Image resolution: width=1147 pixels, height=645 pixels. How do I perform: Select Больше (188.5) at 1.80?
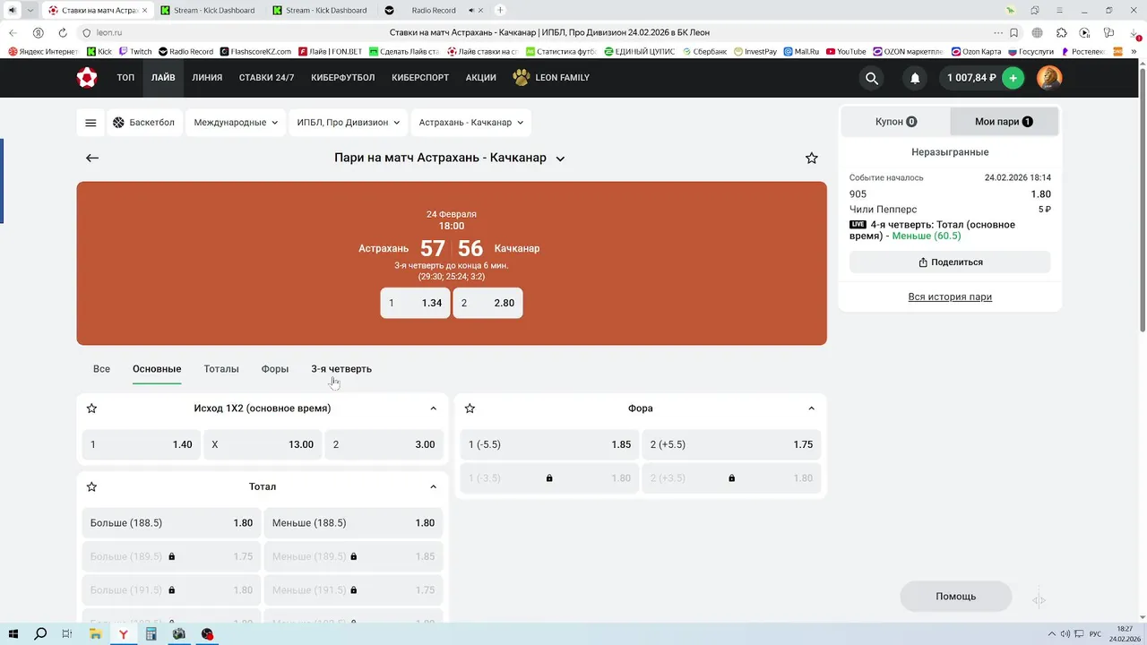pos(171,523)
